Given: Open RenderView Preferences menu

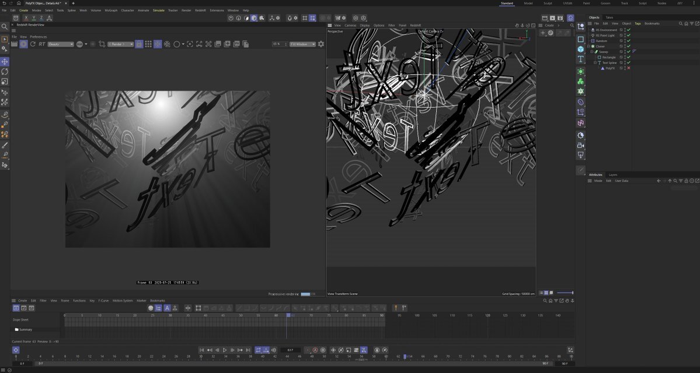Looking at the screenshot, I should pyautogui.click(x=39, y=37).
